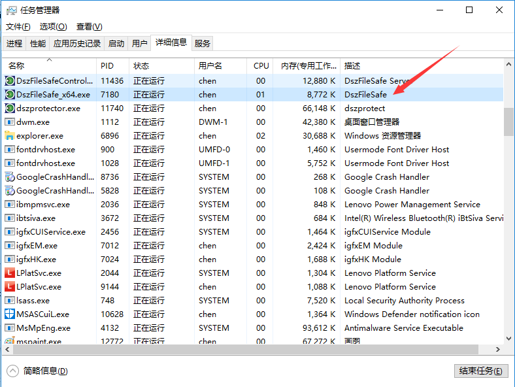Click the UMFD-0 user name cell
The image size is (515, 387).
[x=214, y=150]
